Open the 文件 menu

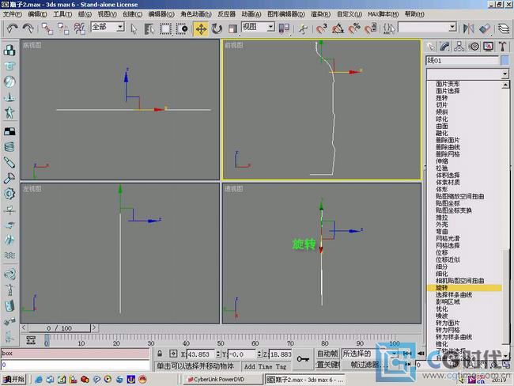tap(13, 14)
